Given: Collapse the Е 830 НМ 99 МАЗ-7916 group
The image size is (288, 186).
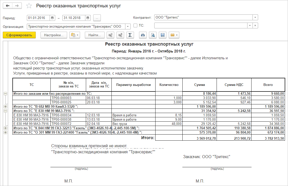Looking at the screenshot, I should tap(6, 111).
